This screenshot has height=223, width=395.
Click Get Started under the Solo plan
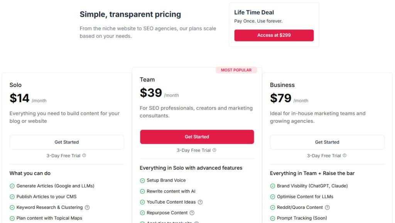(66, 142)
